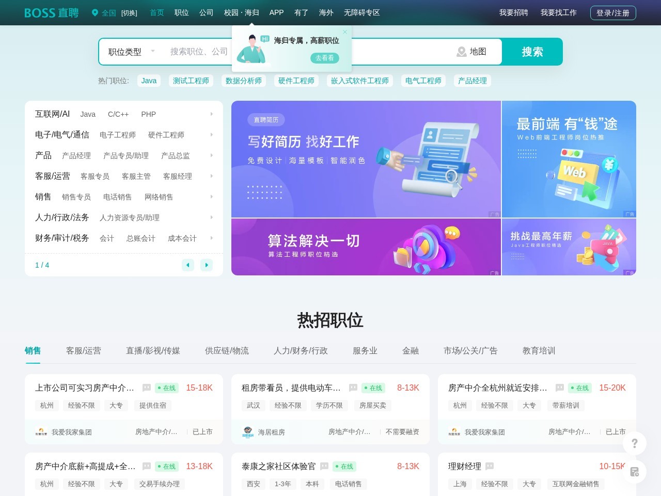Click the 海居租房 company logo
Screen dimensions: 661x496
(x=248, y=432)
